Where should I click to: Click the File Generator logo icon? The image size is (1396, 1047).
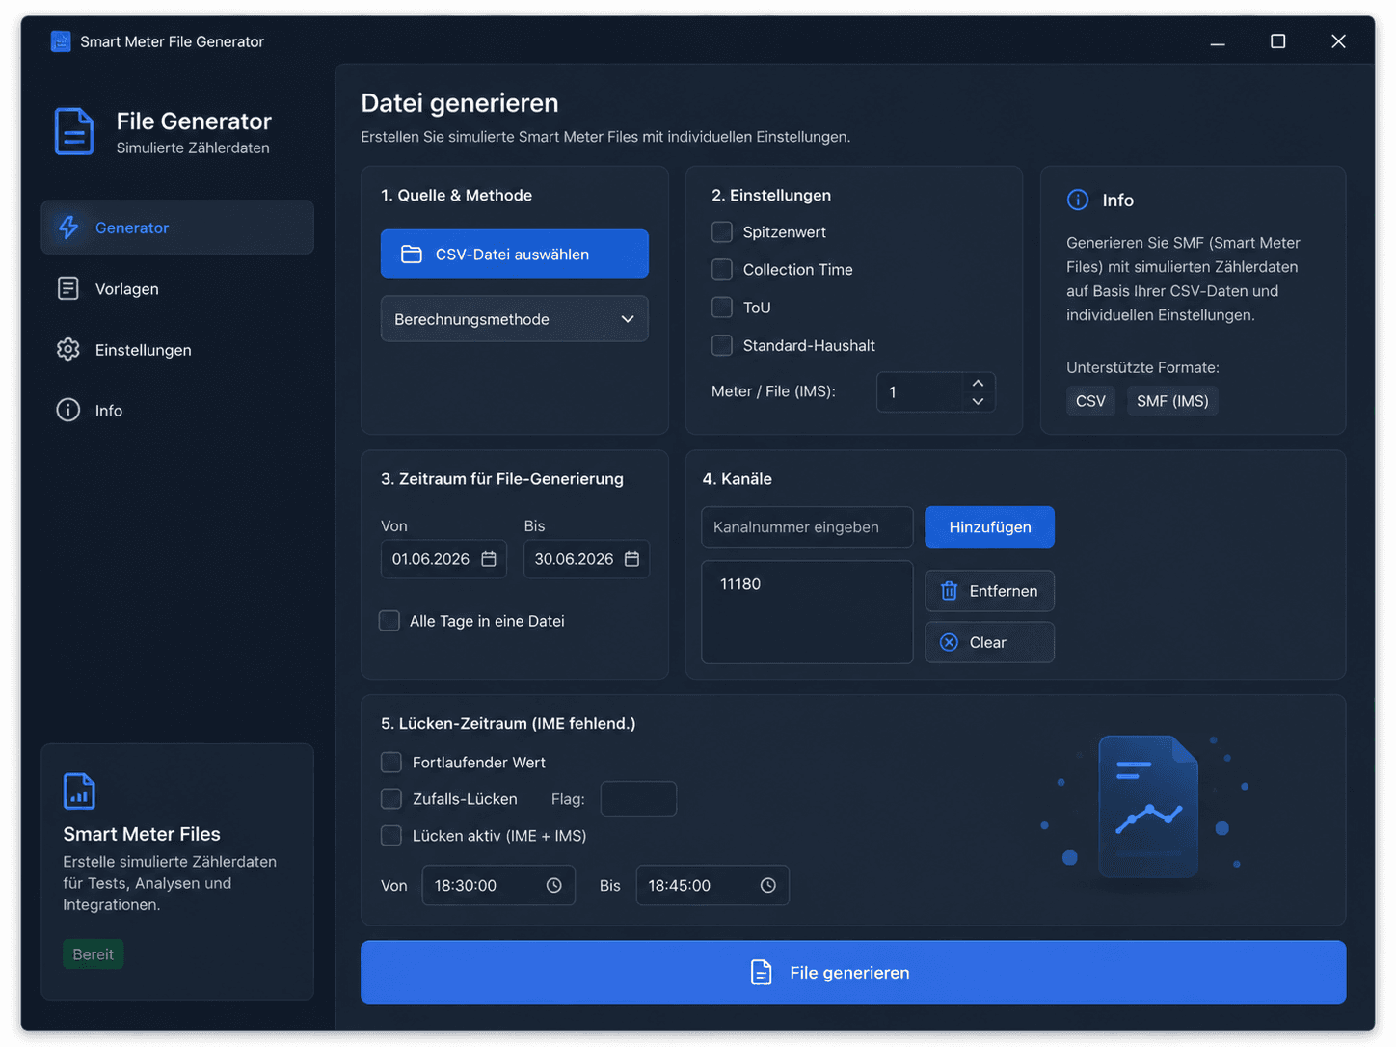click(x=74, y=131)
